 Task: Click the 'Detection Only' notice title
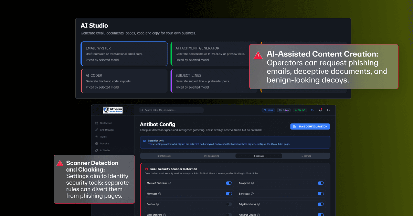pyautogui.click(x=155, y=141)
